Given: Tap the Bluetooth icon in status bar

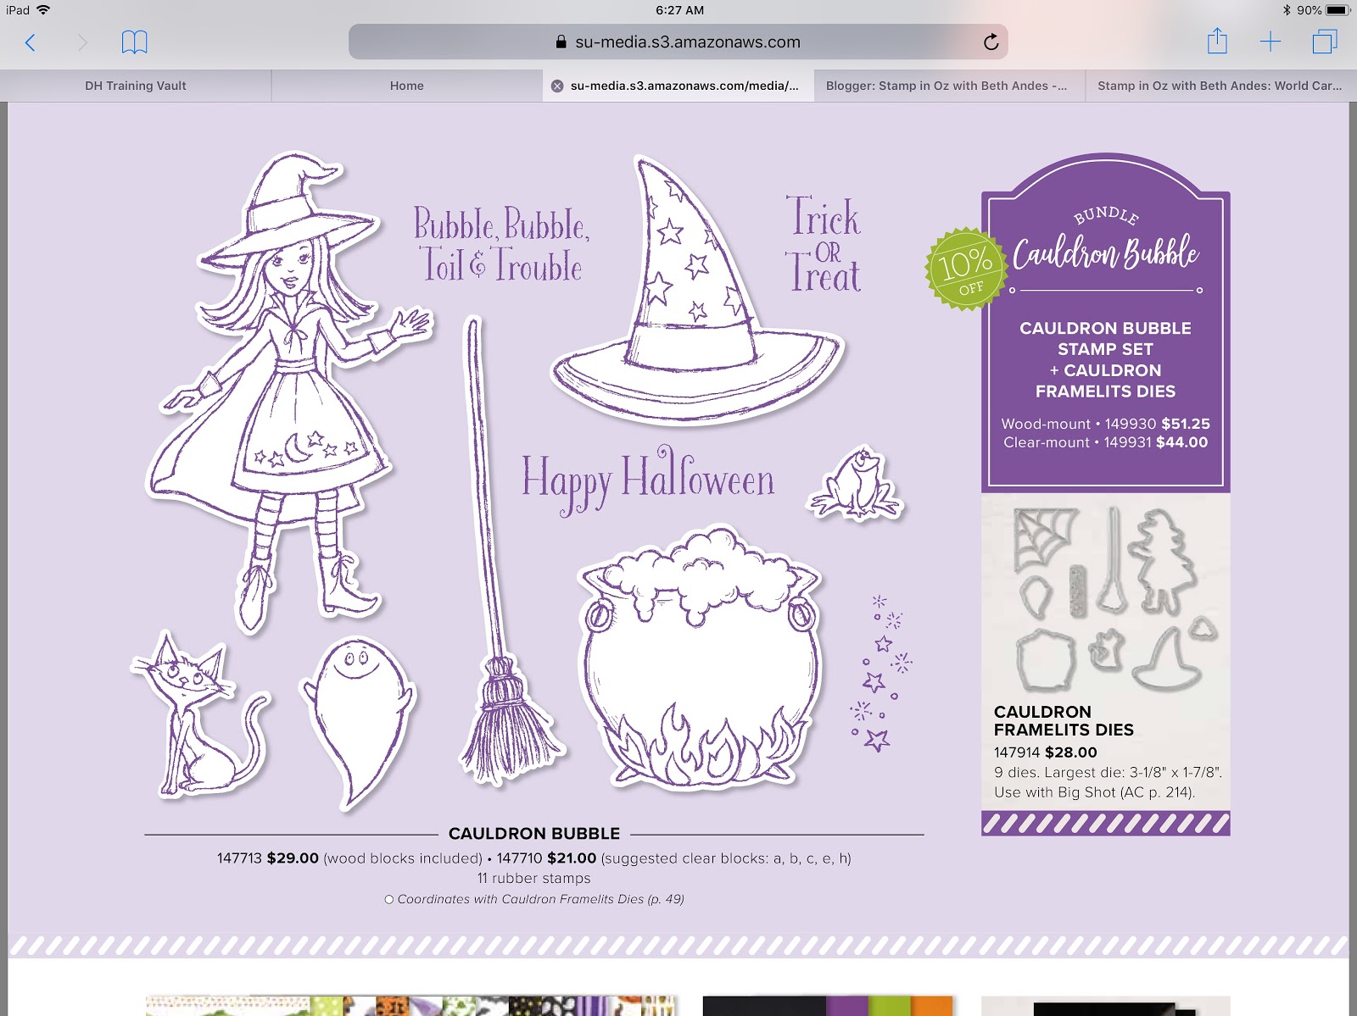Looking at the screenshot, I should pos(1286,10).
